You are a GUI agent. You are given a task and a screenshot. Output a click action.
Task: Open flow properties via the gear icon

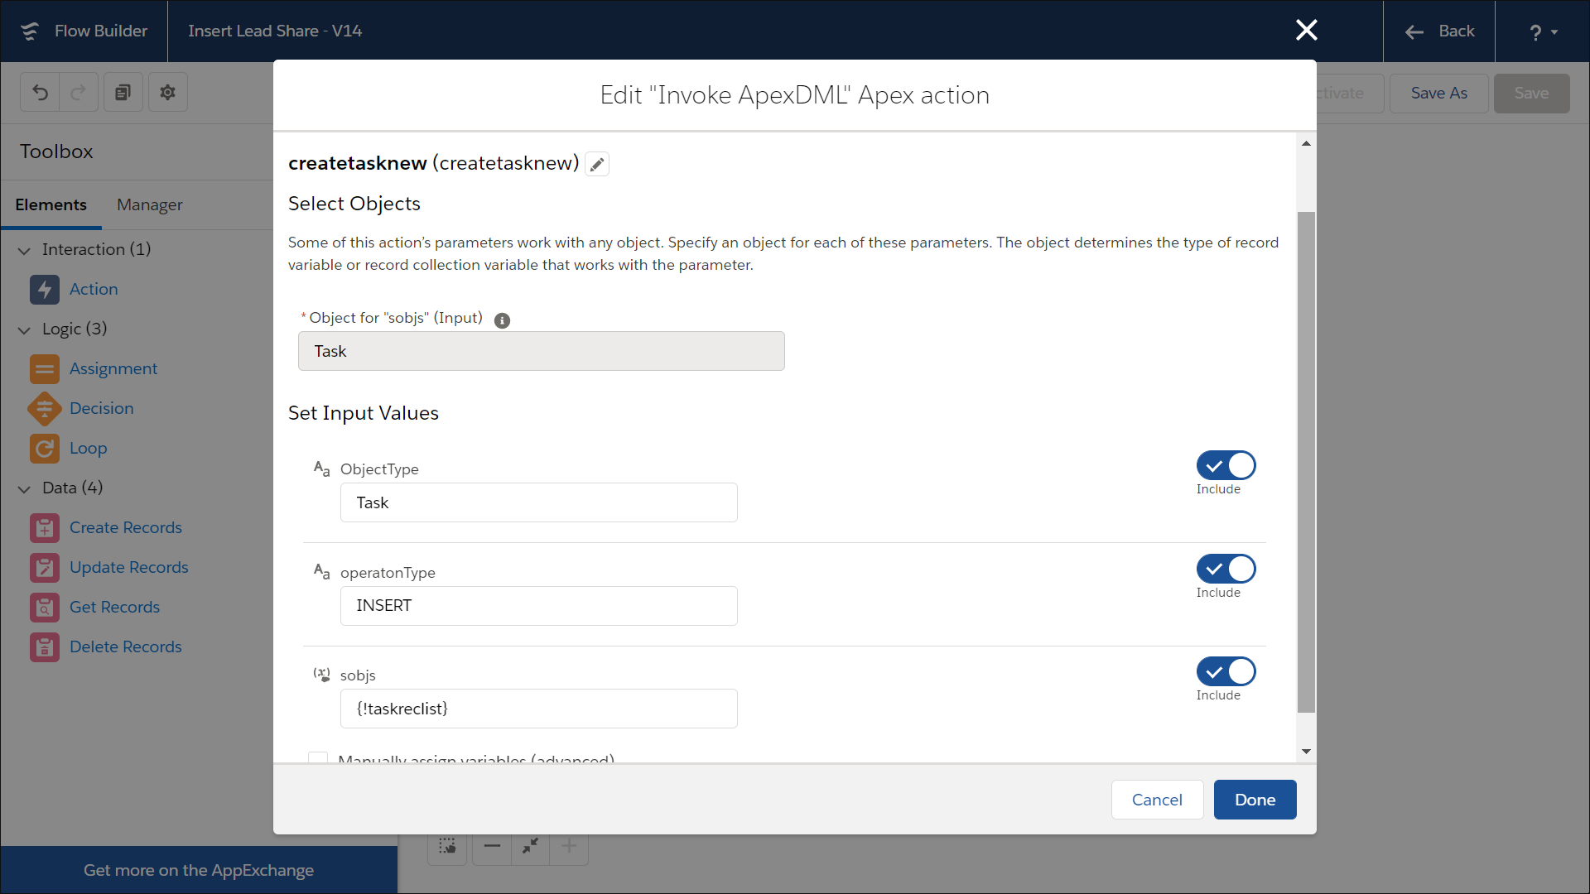tap(167, 92)
